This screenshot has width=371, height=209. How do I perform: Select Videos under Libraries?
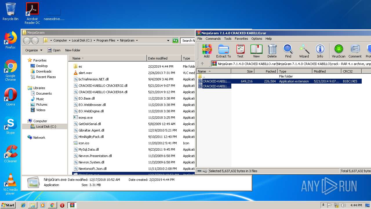(41, 110)
